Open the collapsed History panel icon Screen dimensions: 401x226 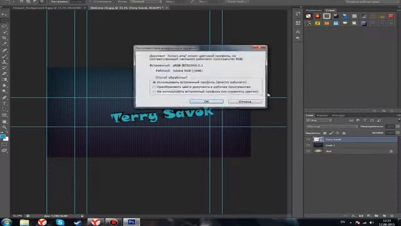298,14
